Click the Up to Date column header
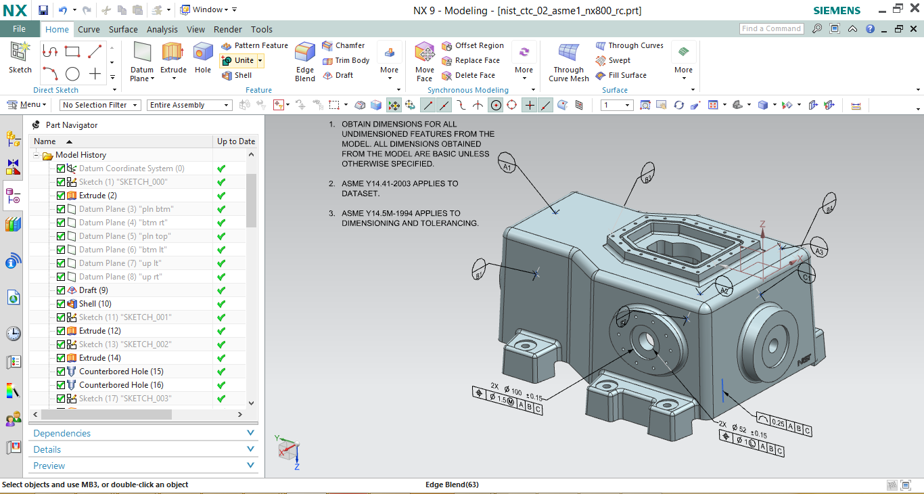Screen dimensions: 924x494 click(236, 141)
